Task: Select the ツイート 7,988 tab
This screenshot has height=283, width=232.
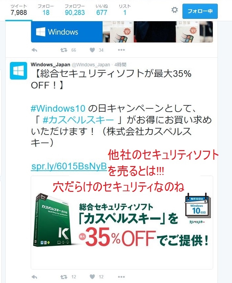Action: (x=19, y=10)
